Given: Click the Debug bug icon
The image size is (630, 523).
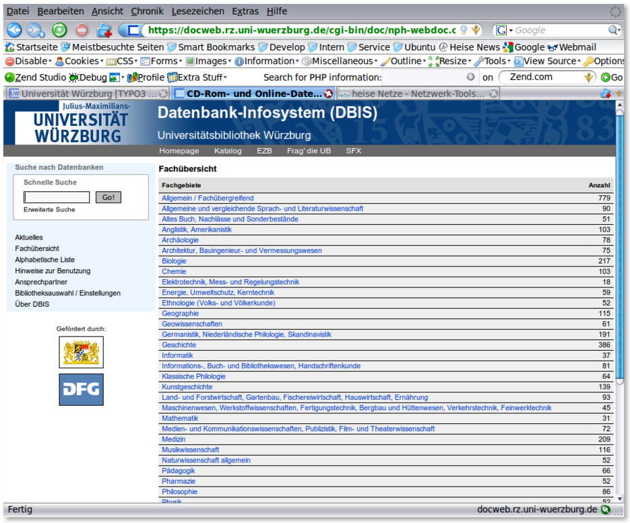Looking at the screenshot, I should pyautogui.click(x=73, y=77).
